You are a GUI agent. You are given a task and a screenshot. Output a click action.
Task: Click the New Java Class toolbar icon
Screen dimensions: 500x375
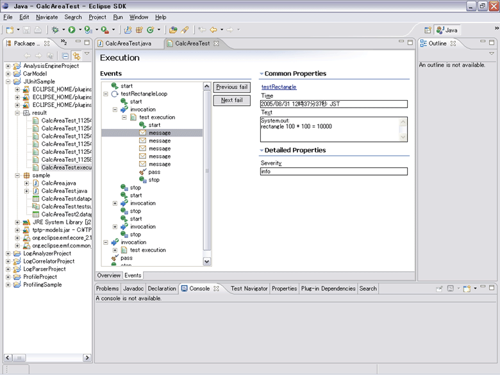150,30
